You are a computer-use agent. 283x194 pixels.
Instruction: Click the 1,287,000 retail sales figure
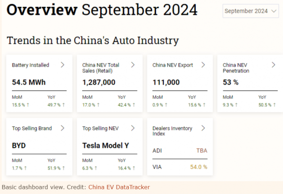(99, 82)
